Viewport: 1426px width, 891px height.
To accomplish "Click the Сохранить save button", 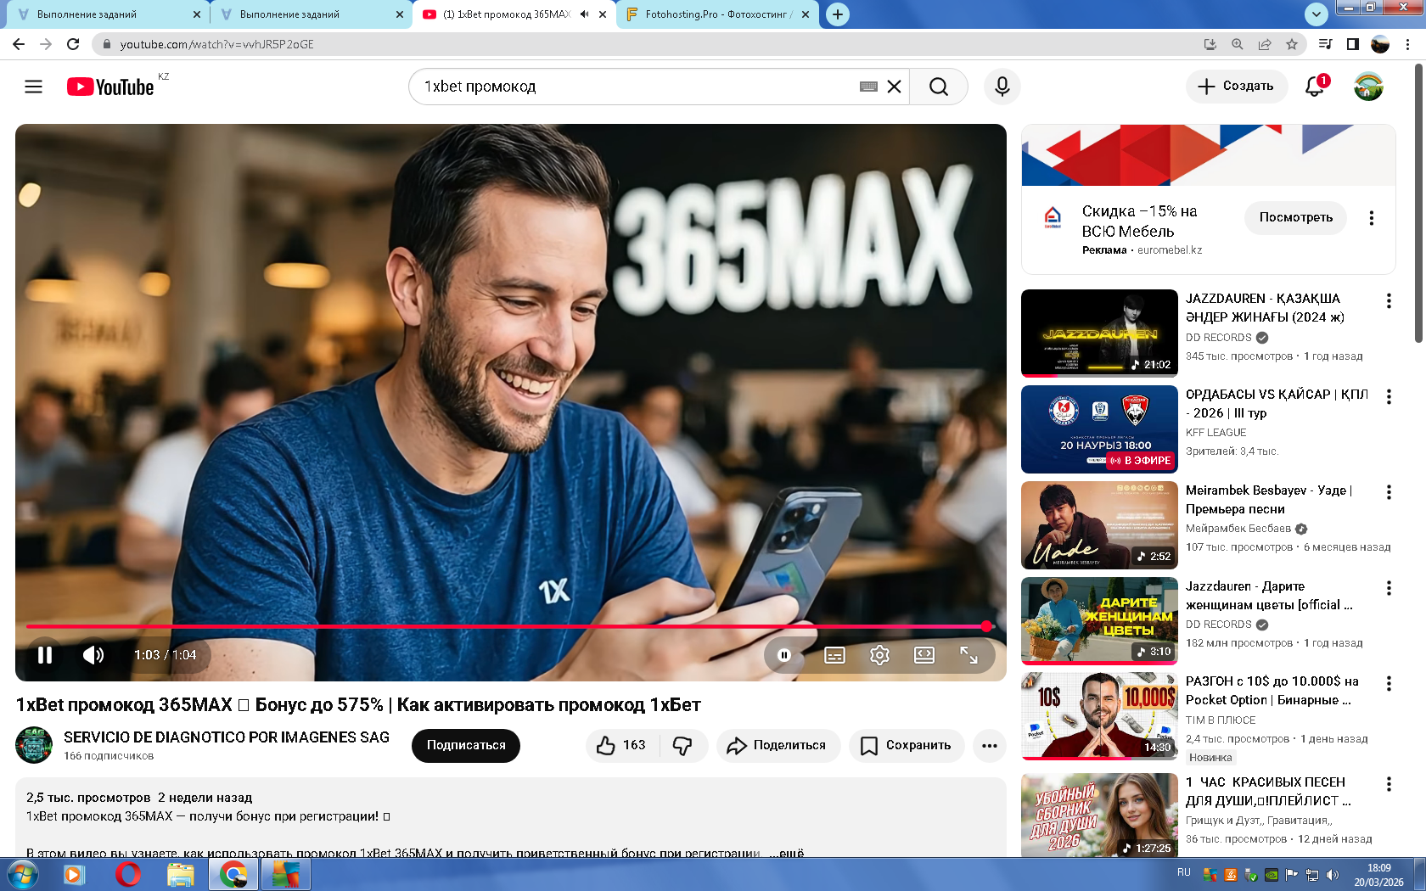I will pyautogui.click(x=907, y=746).
